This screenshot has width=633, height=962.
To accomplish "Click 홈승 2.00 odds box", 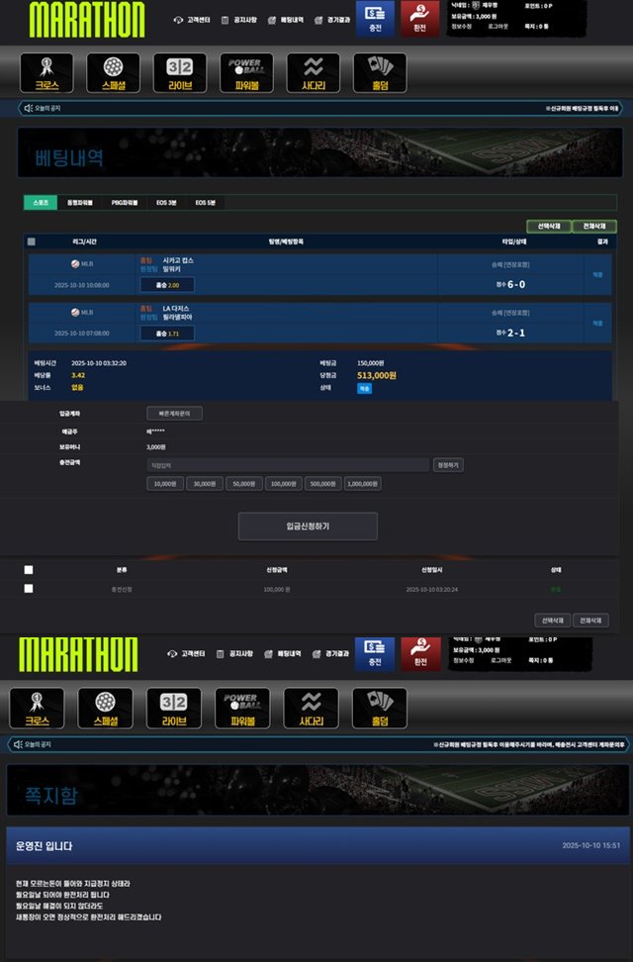I will tap(167, 285).
